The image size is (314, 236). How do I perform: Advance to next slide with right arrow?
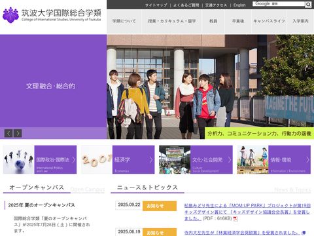pyautogui.click(x=18, y=133)
